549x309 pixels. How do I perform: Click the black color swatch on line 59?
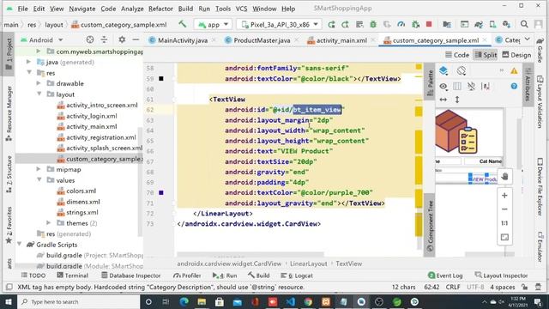(x=161, y=78)
